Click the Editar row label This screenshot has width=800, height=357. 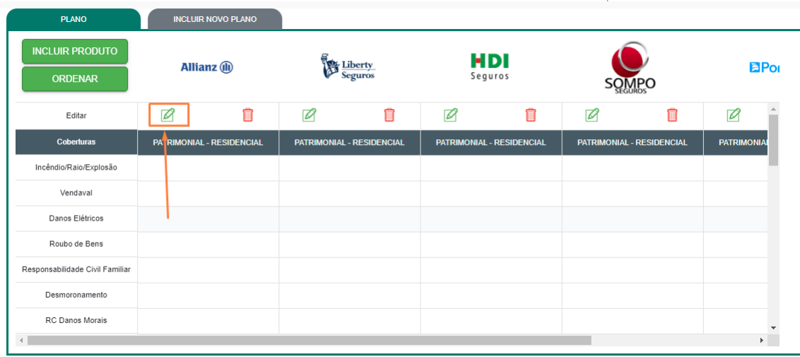coord(76,116)
